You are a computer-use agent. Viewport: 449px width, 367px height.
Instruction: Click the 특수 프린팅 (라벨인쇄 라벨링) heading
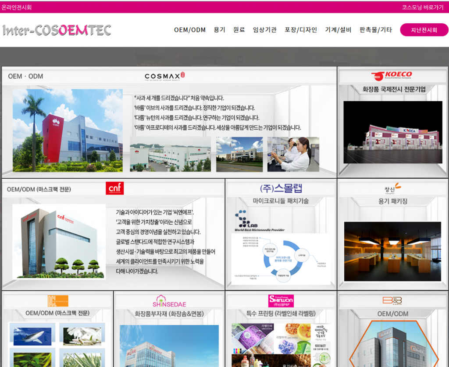pos(281,314)
